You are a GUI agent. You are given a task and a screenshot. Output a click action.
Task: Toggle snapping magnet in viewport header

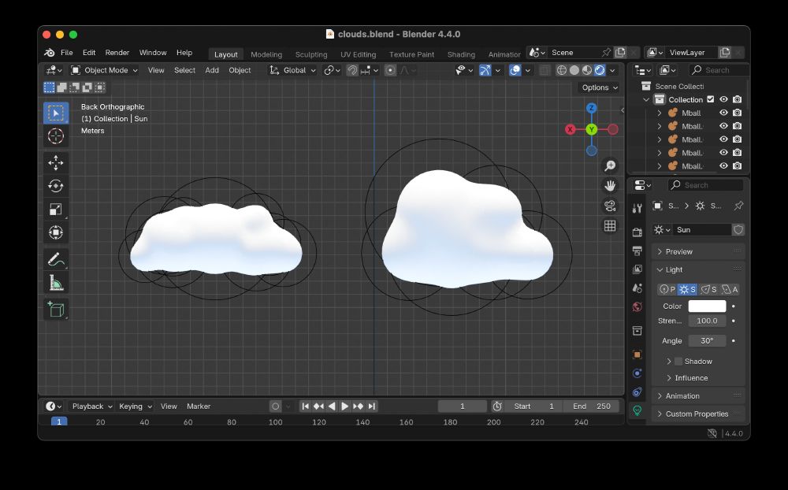pos(352,70)
